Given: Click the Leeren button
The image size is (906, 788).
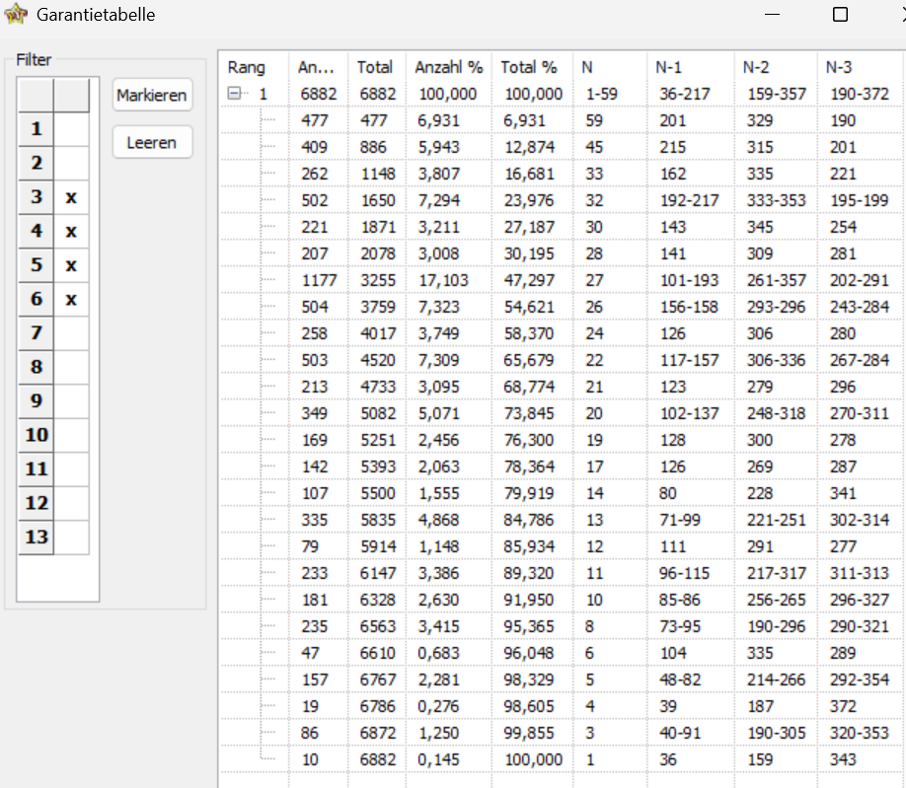Looking at the screenshot, I should point(152,143).
